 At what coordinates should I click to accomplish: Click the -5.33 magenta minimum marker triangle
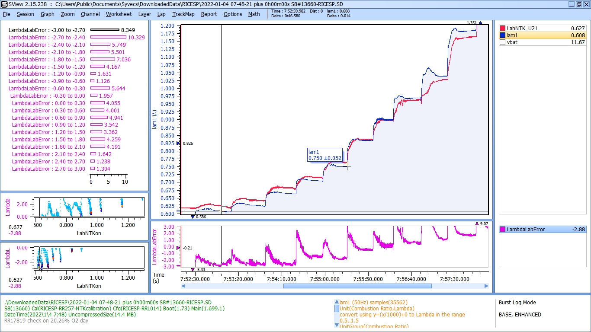pos(193,270)
